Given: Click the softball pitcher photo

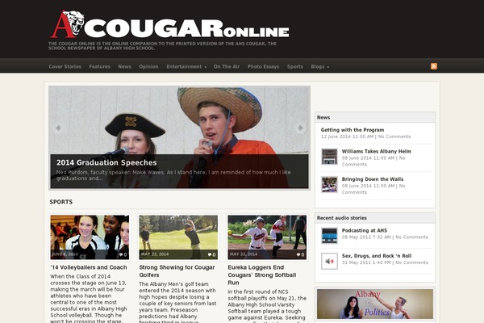Looking at the screenshot, I should coord(267,237).
